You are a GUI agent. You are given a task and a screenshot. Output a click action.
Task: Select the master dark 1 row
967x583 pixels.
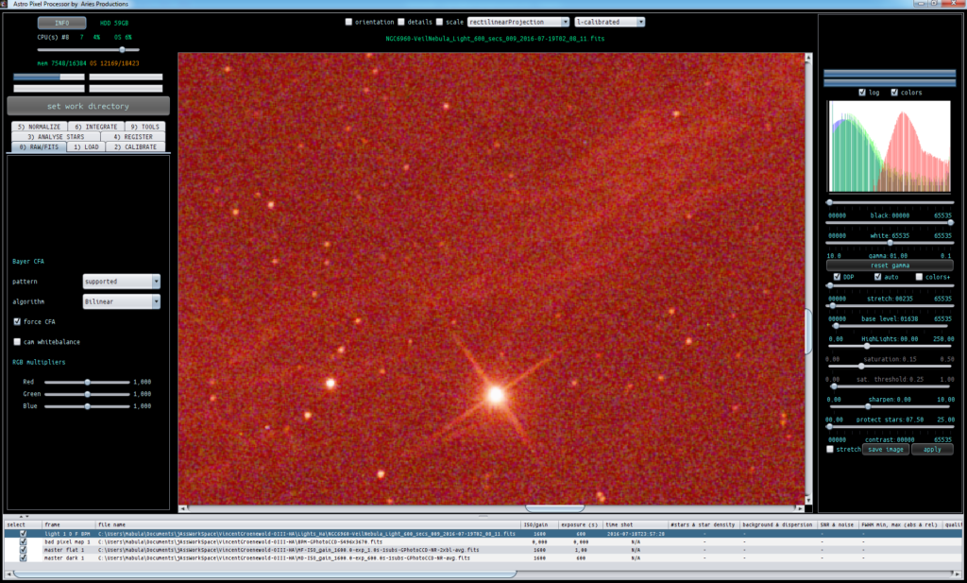coord(483,557)
